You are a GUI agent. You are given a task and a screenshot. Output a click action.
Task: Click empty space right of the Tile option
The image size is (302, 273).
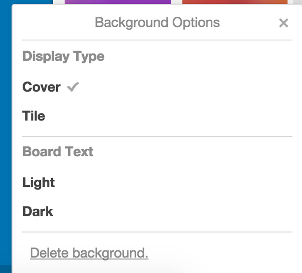pos(170,116)
